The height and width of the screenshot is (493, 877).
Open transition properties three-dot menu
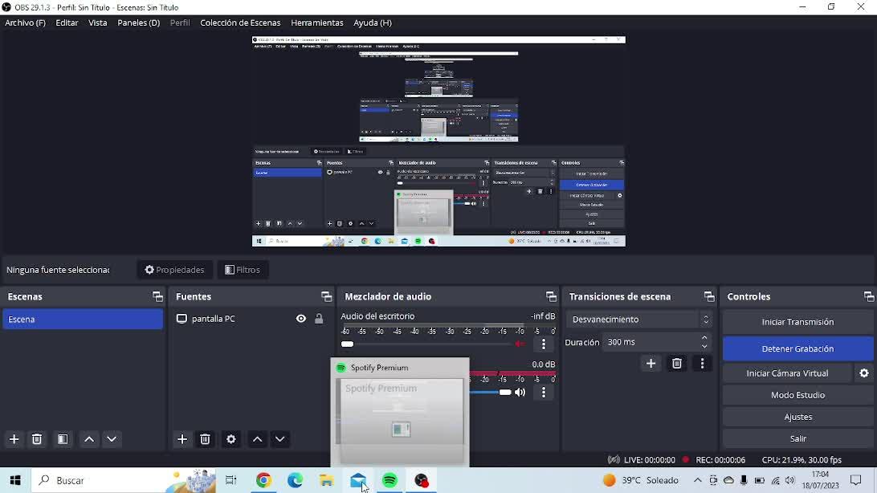[x=703, y=364]
